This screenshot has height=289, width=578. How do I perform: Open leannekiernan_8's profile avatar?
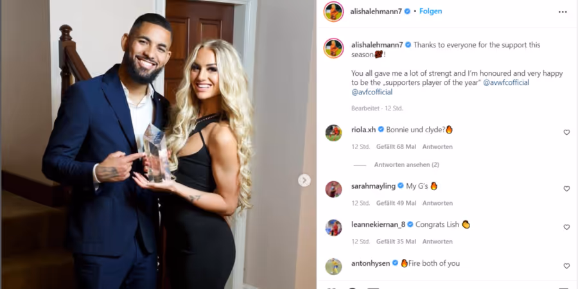click(x=333, y=227)
